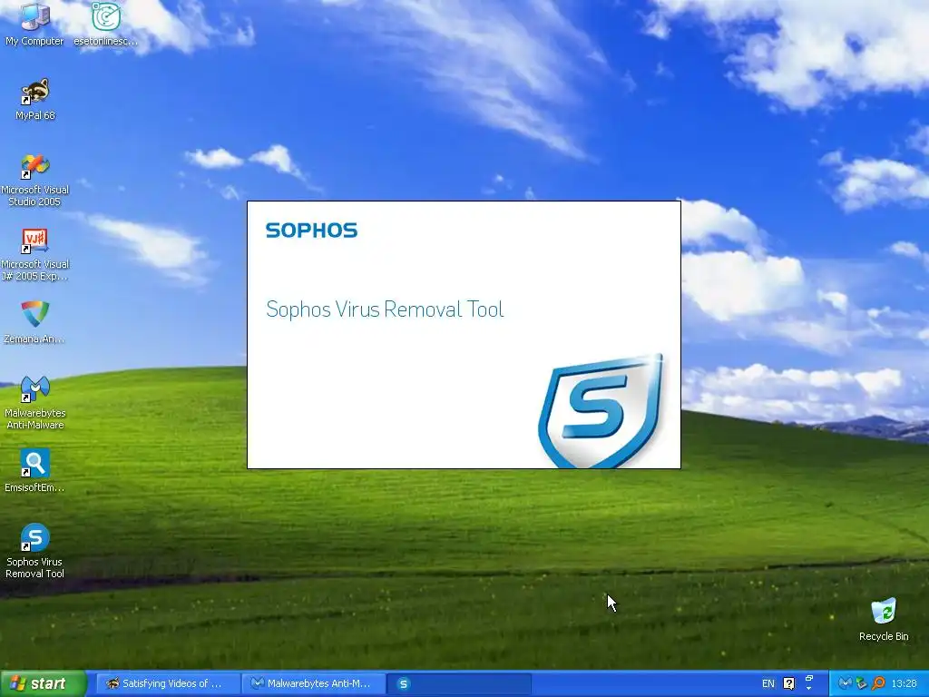Select the Sophos Virus Removal Tool desktop shortcut

[x=35, y=552]
